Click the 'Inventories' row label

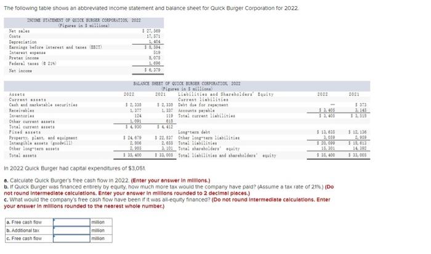tap(22, 116)
